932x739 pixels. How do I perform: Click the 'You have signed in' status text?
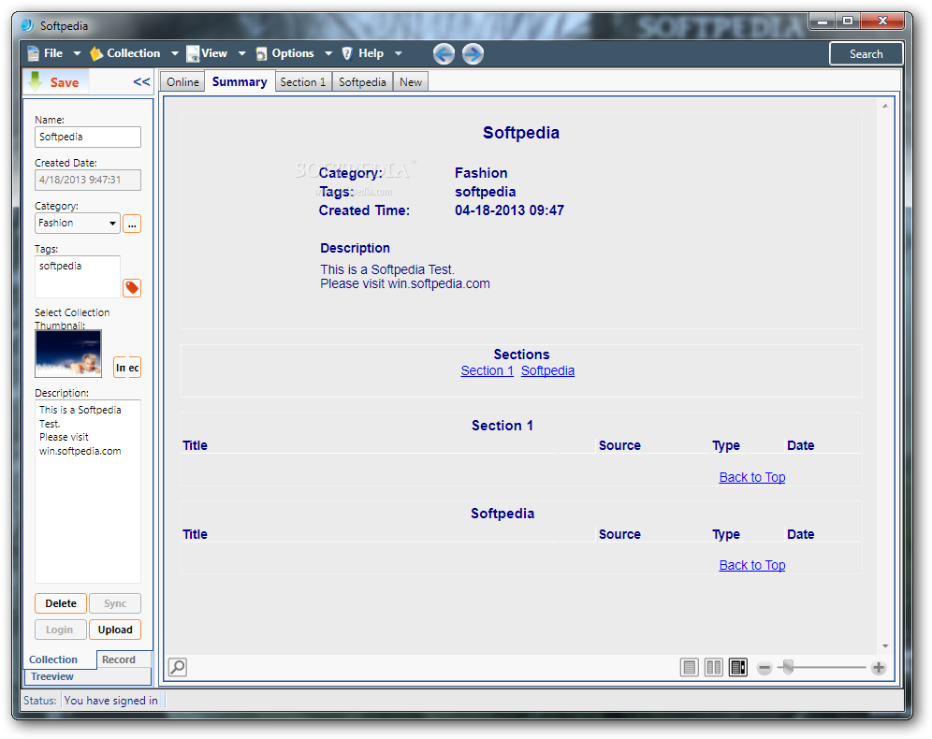click(x=111, y=701)
